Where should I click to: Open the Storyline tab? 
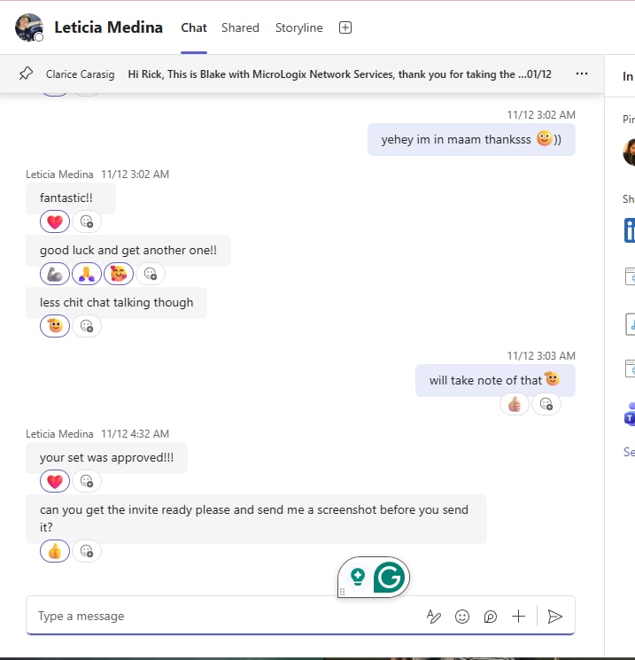[298, 27]
